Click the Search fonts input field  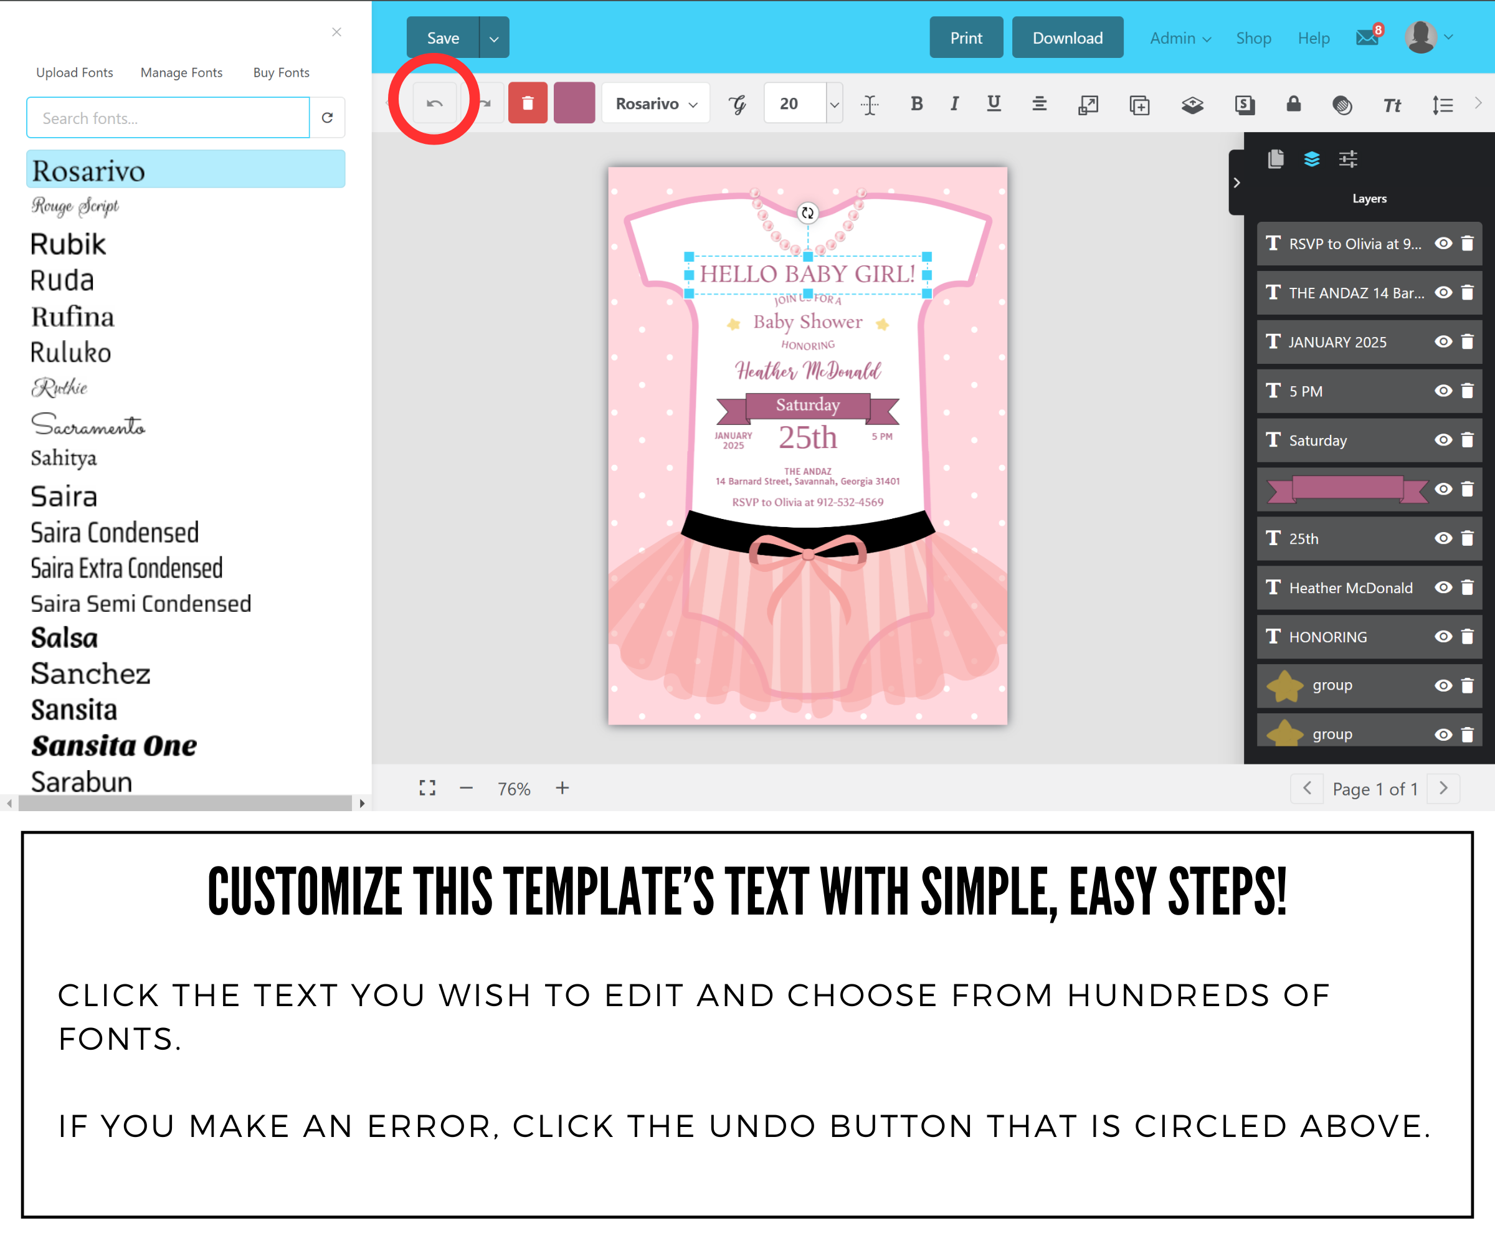(x=168, y=118)
